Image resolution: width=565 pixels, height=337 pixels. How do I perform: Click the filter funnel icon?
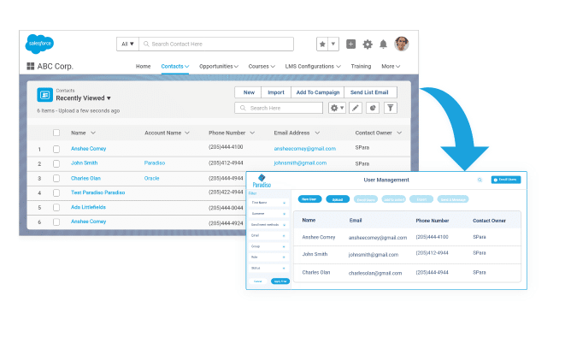pyautogui.click(x=391, y=108)
